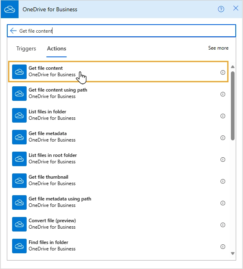Add Get file metadata using path action

tap(118, 202)
